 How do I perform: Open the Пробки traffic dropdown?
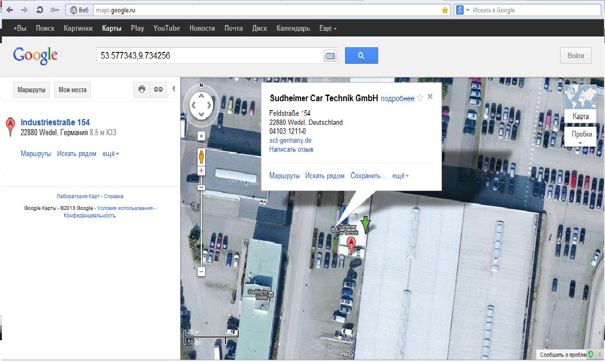[581, 136]
